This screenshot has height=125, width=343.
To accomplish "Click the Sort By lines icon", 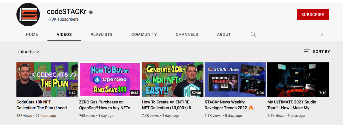I will [x=307, y=52].
